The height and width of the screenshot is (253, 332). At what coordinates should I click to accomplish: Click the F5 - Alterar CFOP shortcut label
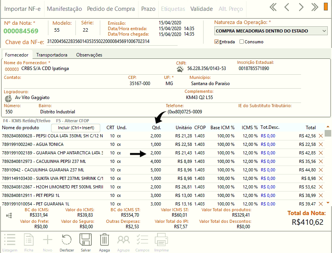tap(73, 121)
